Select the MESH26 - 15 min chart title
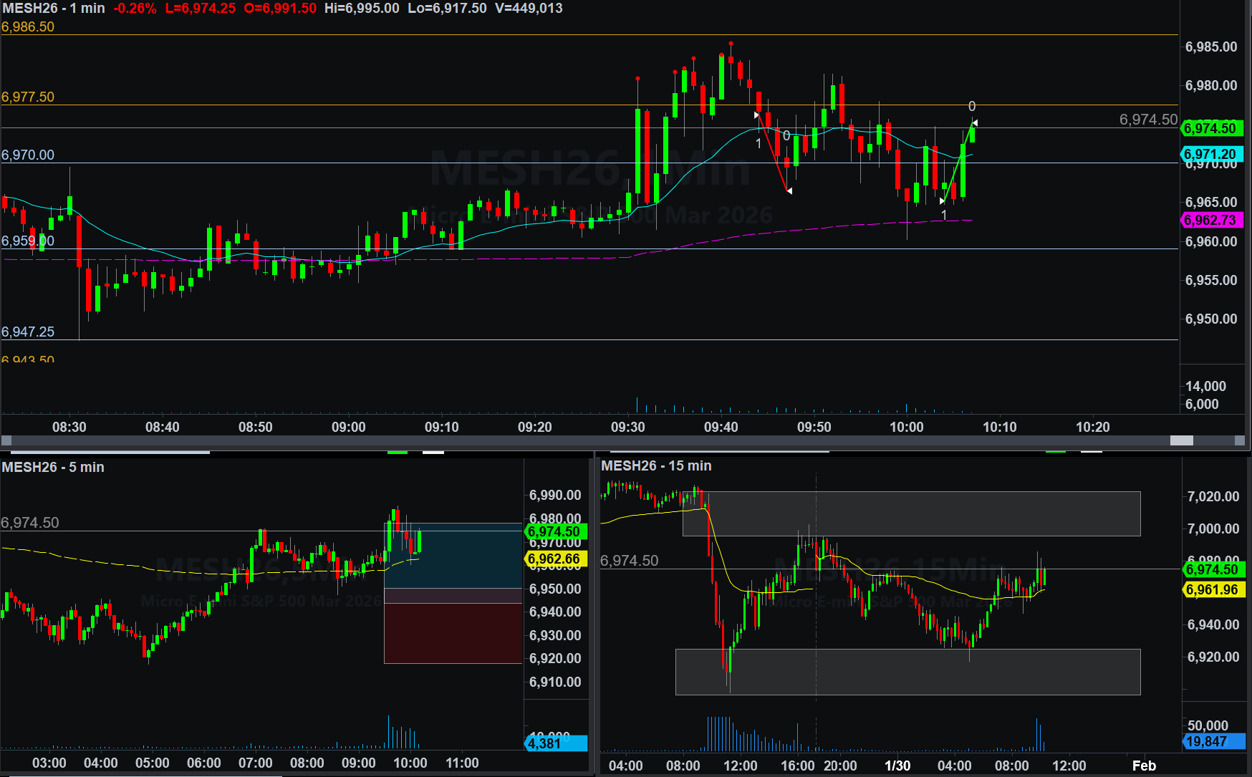Viewport: 1252px width, 777px height. 656,465
